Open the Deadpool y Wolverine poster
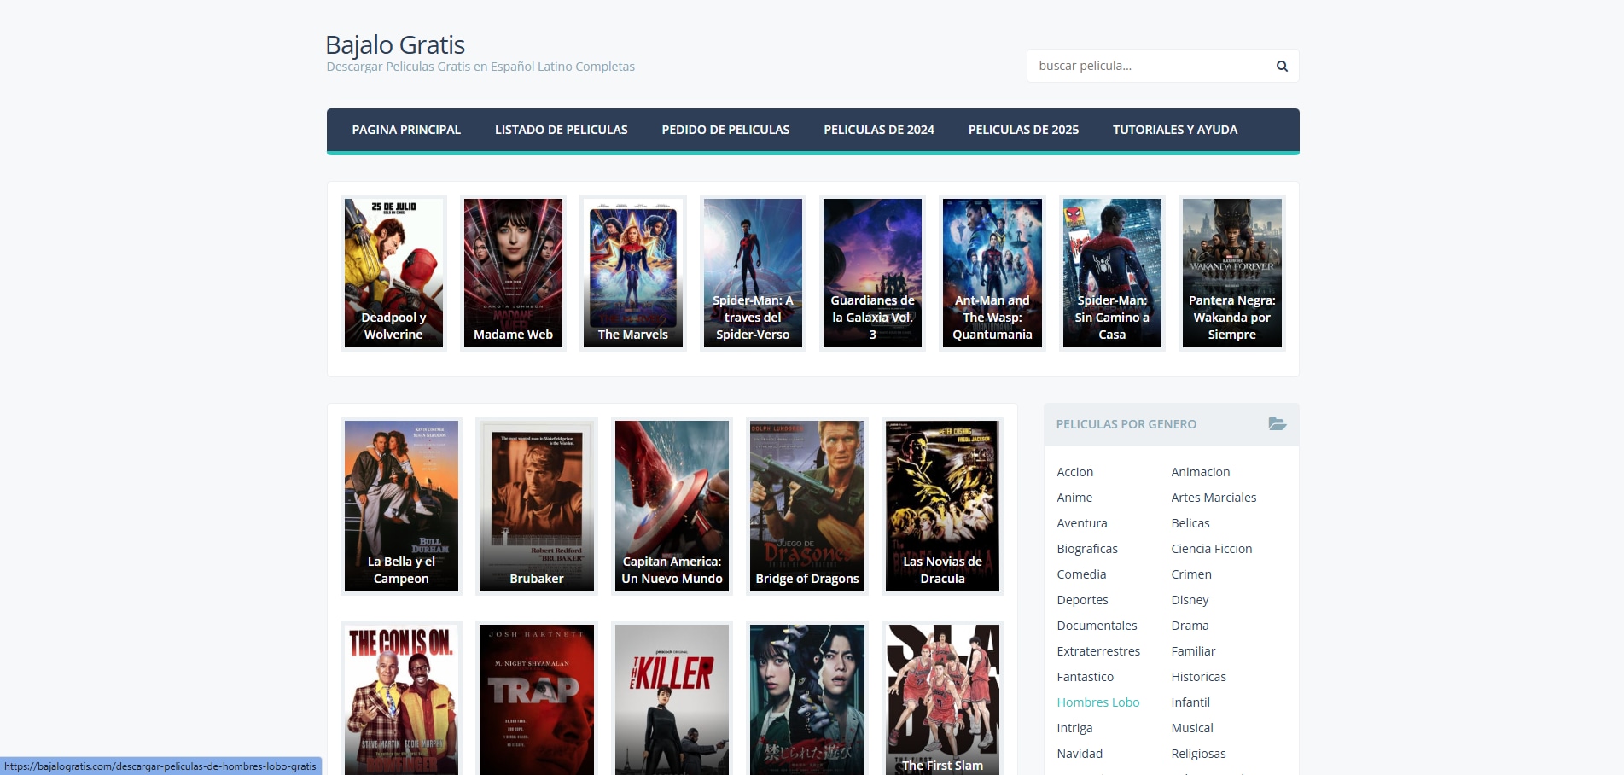 tap(393, 273)
